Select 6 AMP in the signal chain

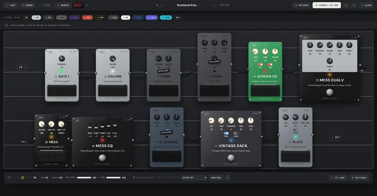coord(100,18)
